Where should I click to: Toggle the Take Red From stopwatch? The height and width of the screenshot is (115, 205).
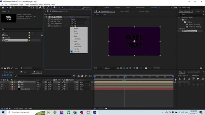click(x=49, y=21)
